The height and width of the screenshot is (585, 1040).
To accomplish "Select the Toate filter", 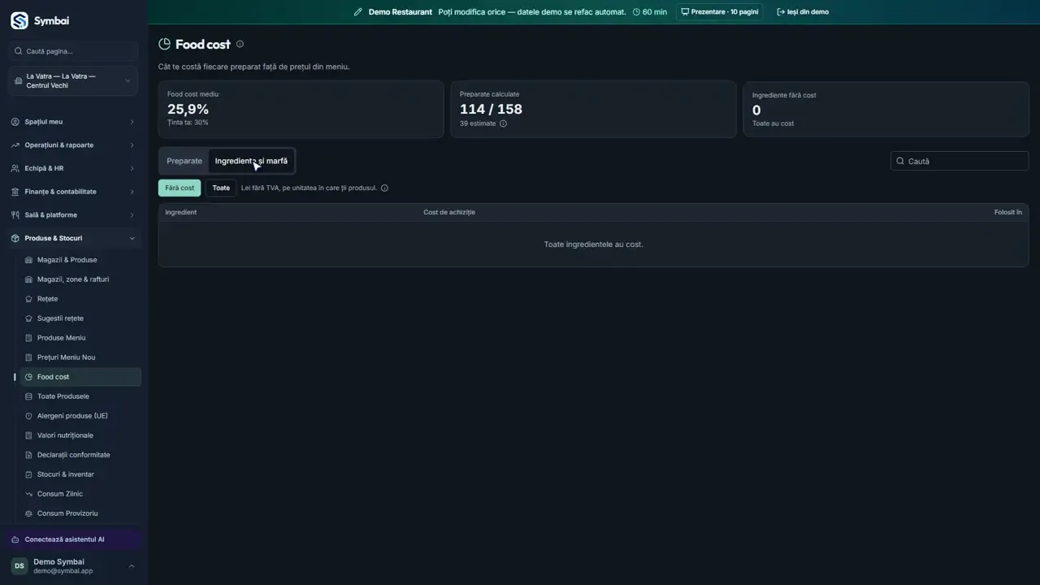I will tap(221, 188).
